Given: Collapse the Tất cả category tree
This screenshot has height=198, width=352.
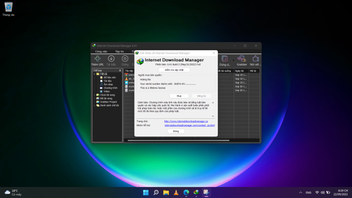Looking at the screenshot, I should [x=94, y=74].
